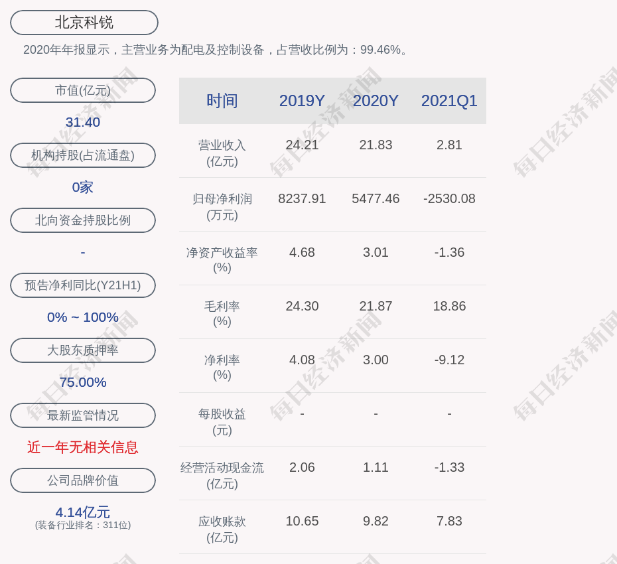Click cash flow value 1.11
This screenshot has width=617, height=564.
[376, 467]
